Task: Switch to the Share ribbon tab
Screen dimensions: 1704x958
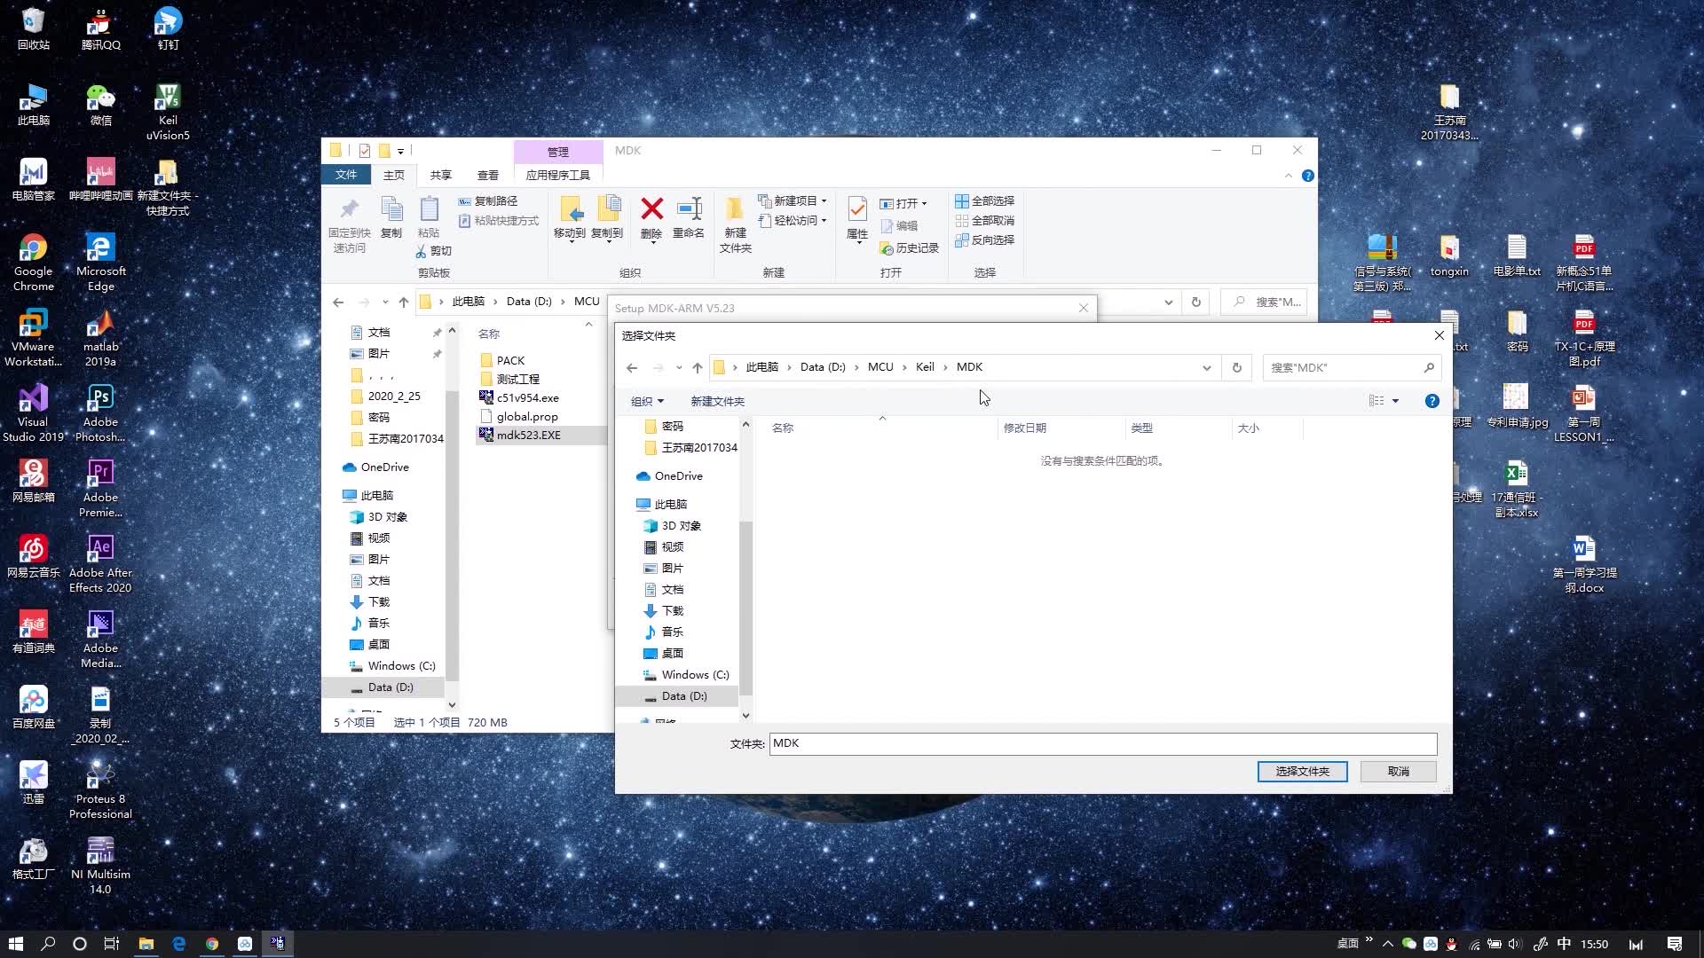Action: pos(440,175)
